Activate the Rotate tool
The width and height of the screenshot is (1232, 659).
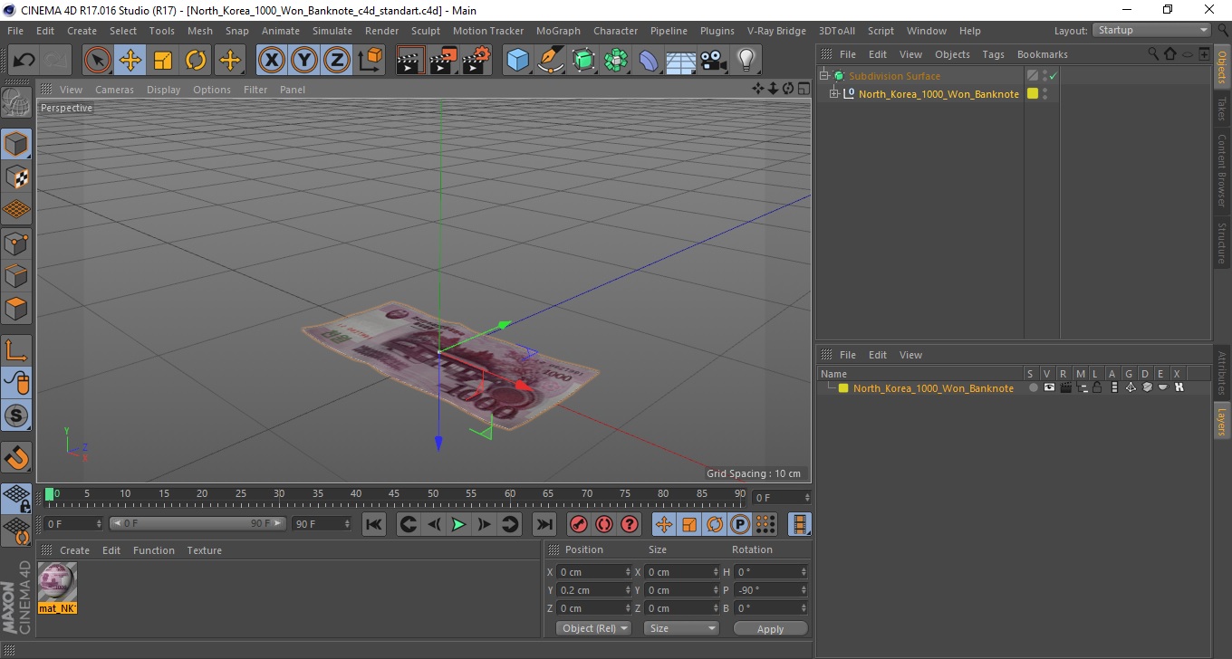[x=196, y=61]
